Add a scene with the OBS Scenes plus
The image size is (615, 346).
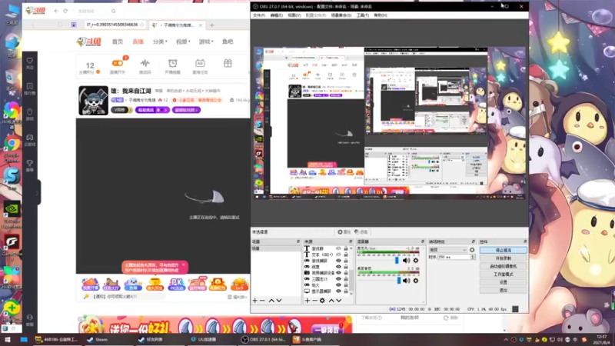point(255,301)
